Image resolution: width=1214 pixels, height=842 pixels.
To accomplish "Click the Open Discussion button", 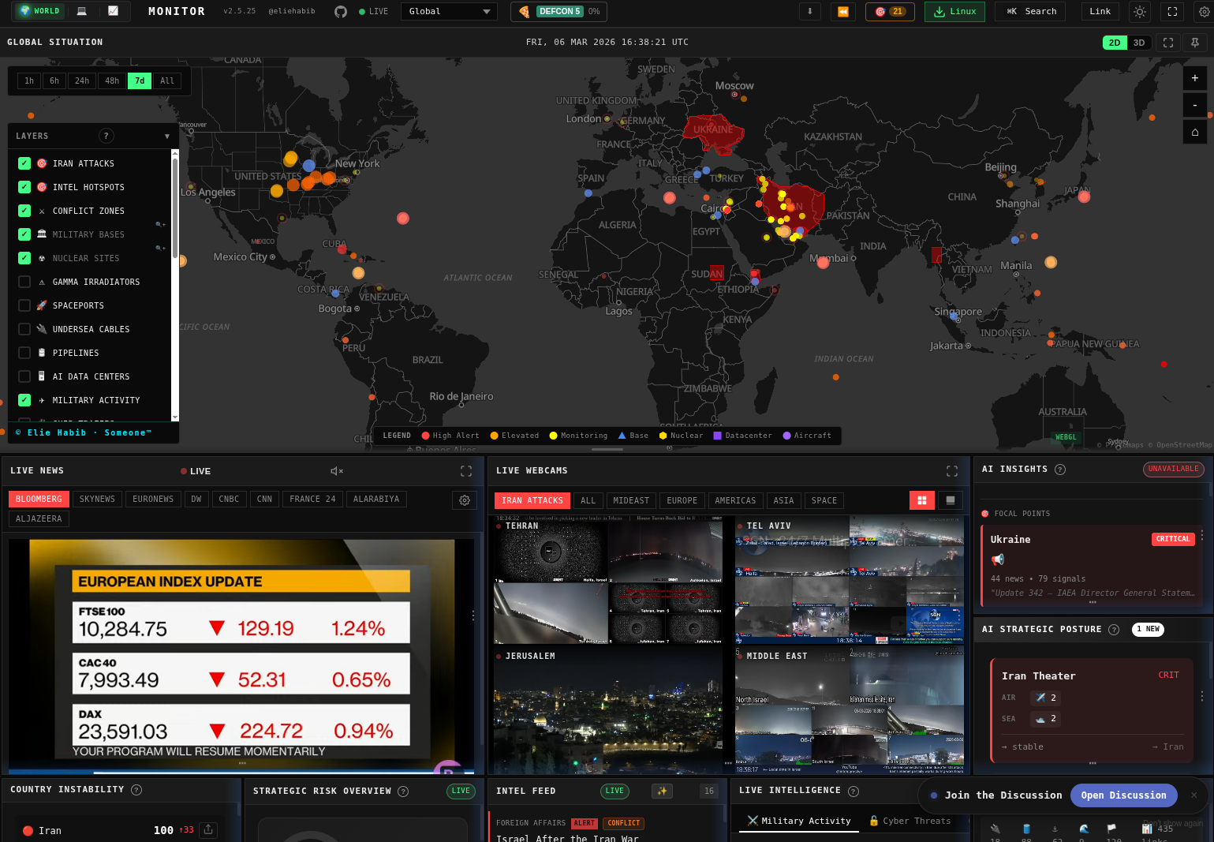I will [1123, 795].
